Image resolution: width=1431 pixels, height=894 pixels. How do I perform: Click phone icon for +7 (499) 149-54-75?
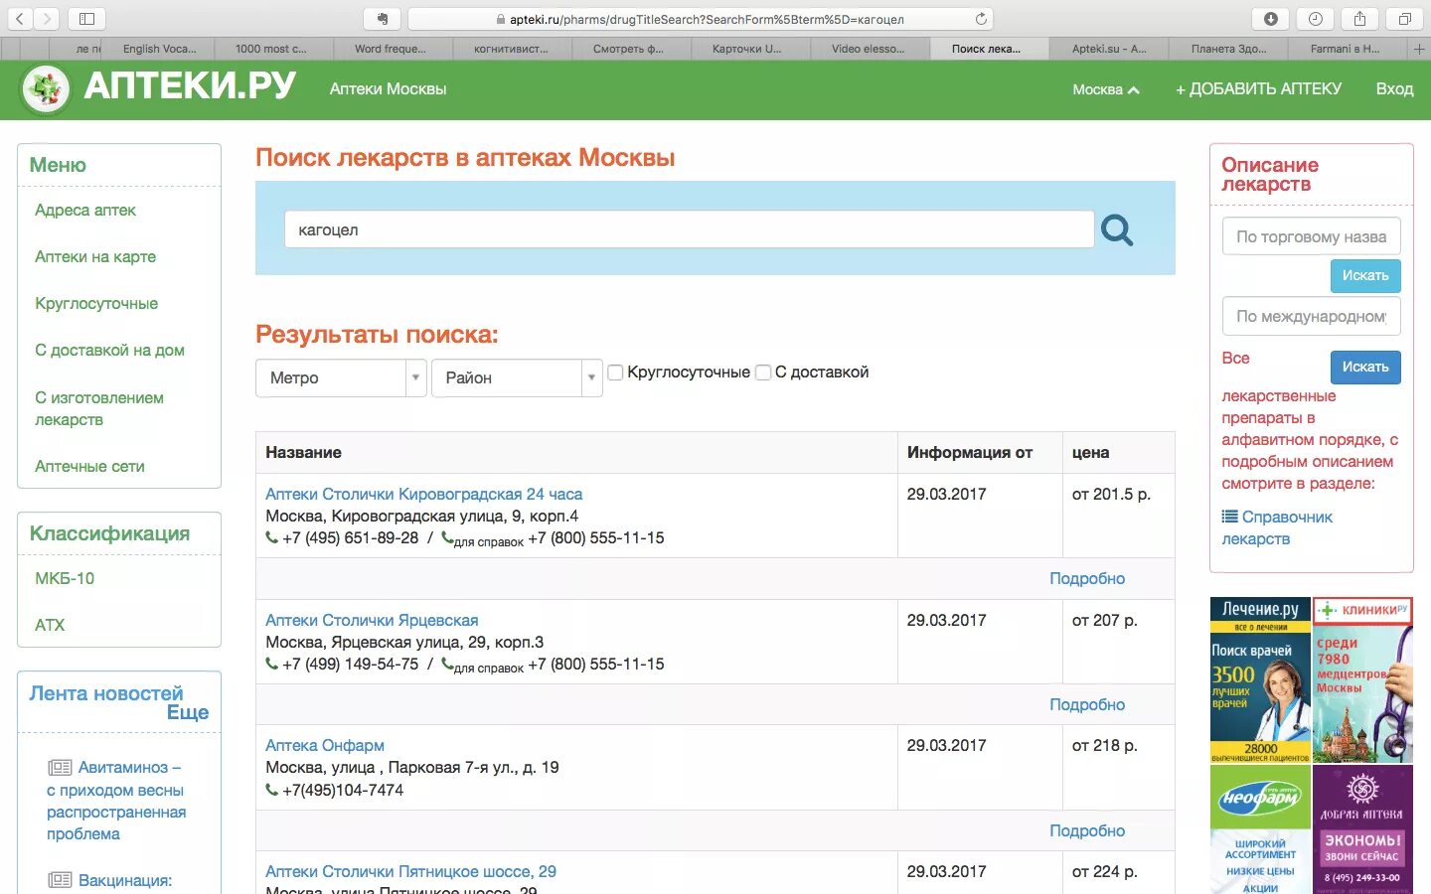coord(271,664)
